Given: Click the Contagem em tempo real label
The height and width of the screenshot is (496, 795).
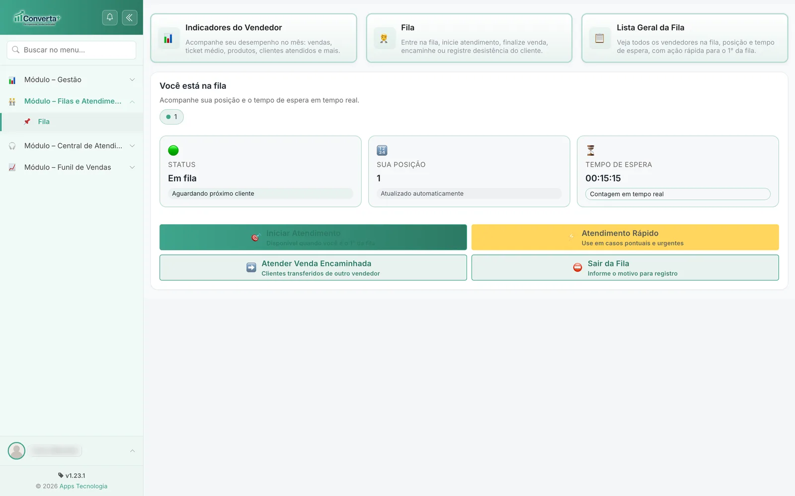Looking at the screenshot, I should coord(678,194).
